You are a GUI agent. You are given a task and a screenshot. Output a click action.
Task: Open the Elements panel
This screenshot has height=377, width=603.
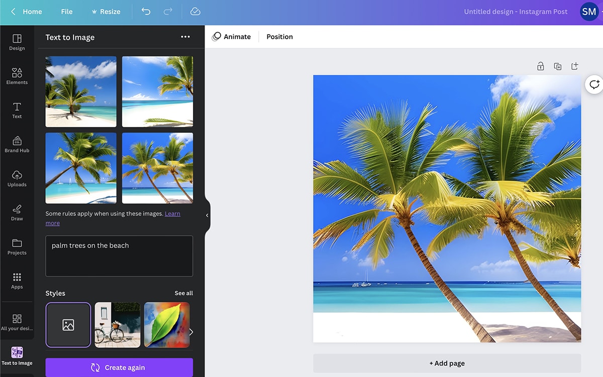point(17,76)
